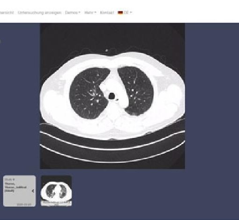Click the main CT image viewport

click(x=112, y=96)
